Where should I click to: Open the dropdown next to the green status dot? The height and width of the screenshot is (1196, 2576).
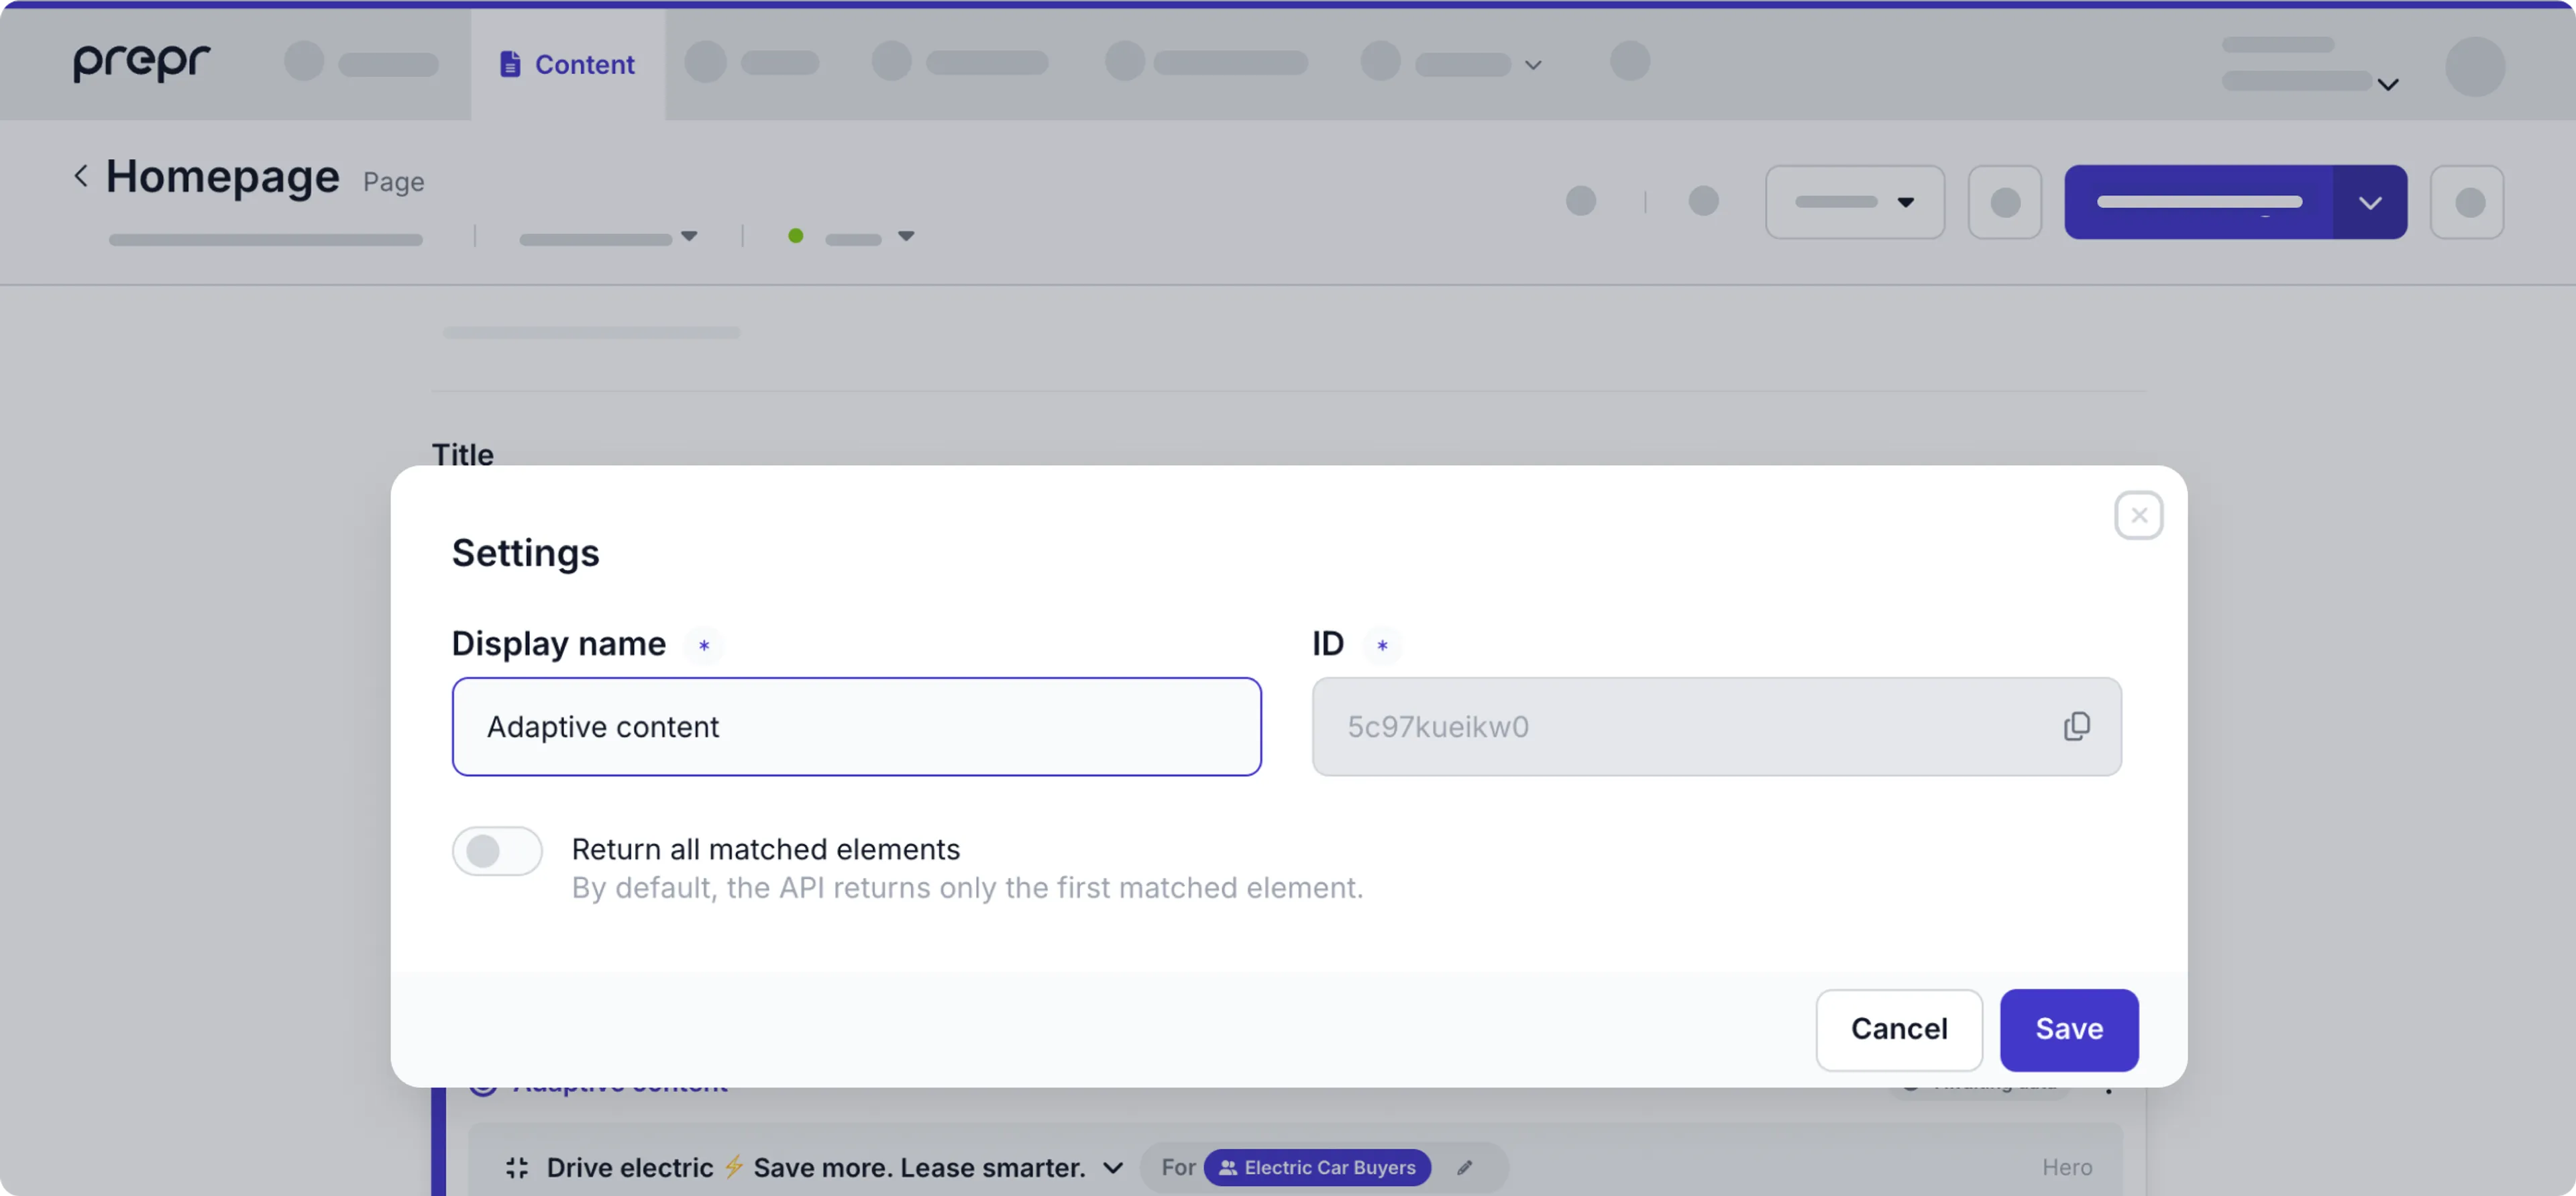(905, 236)
